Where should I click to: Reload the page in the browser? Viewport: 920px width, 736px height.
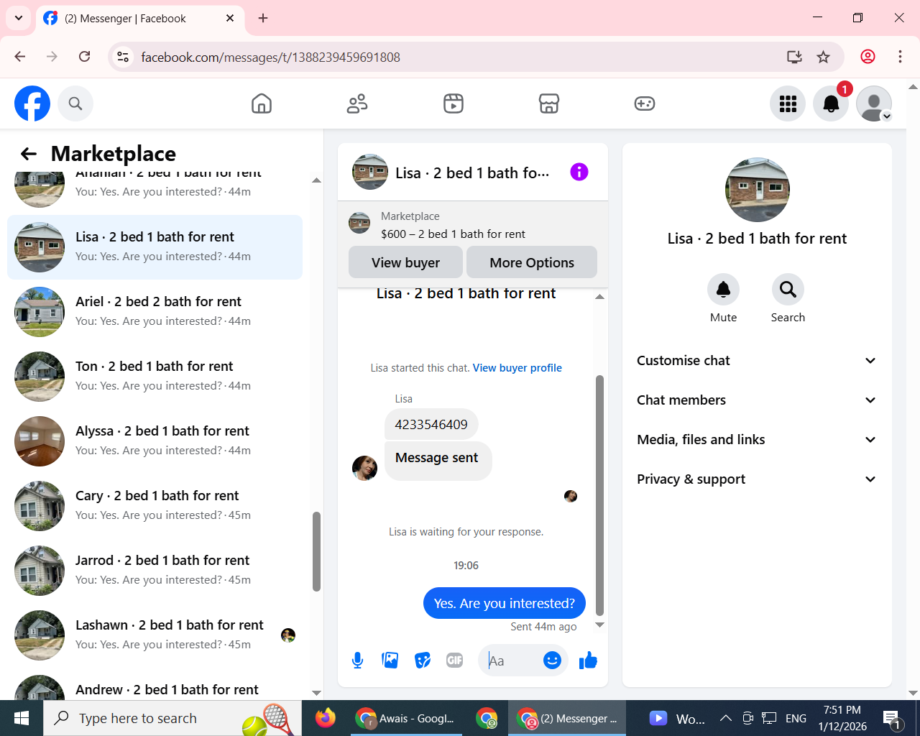(85, 57)
